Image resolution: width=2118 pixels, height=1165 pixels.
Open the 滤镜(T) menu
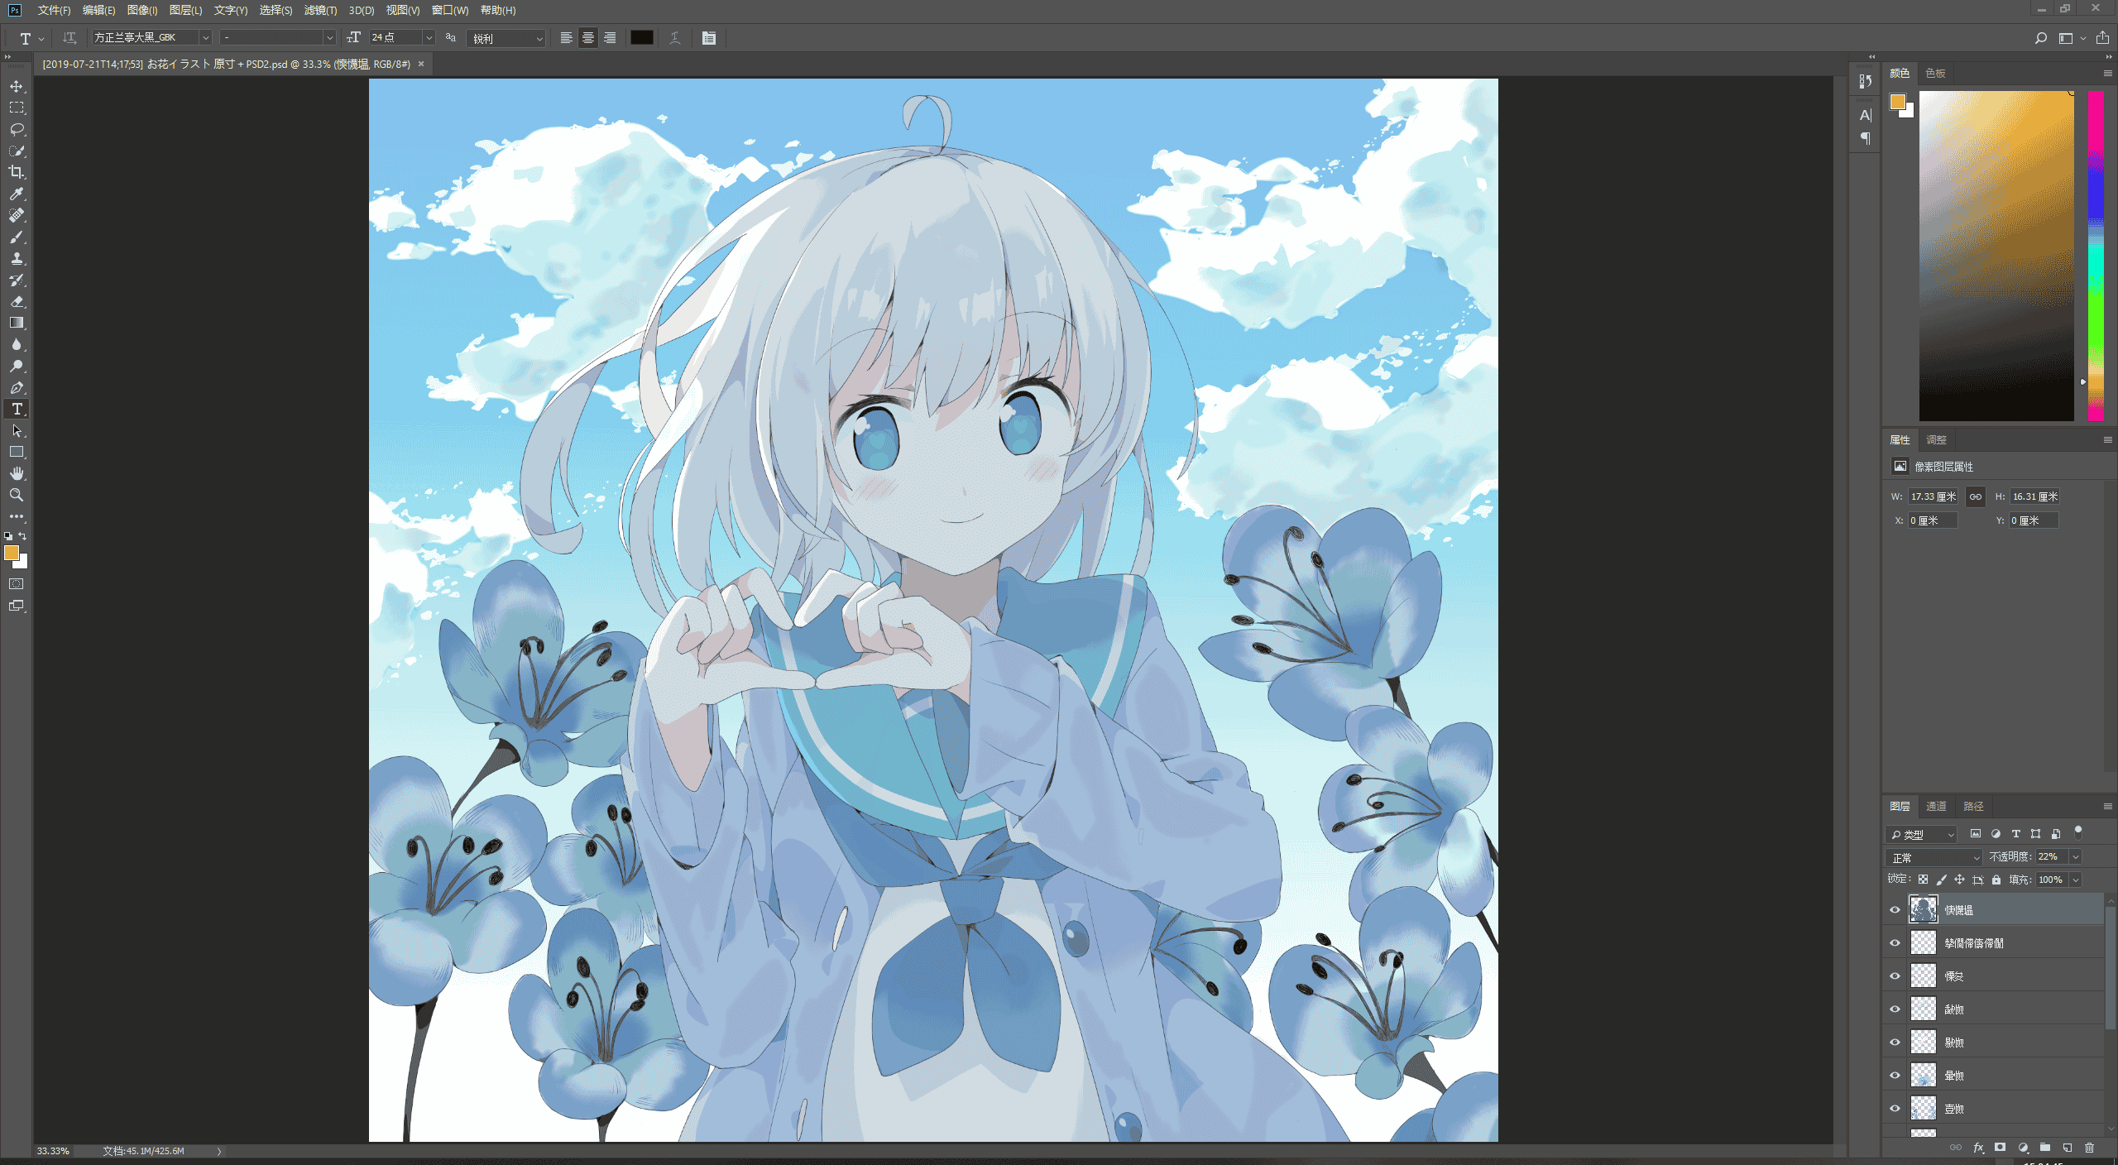point(320,10)
